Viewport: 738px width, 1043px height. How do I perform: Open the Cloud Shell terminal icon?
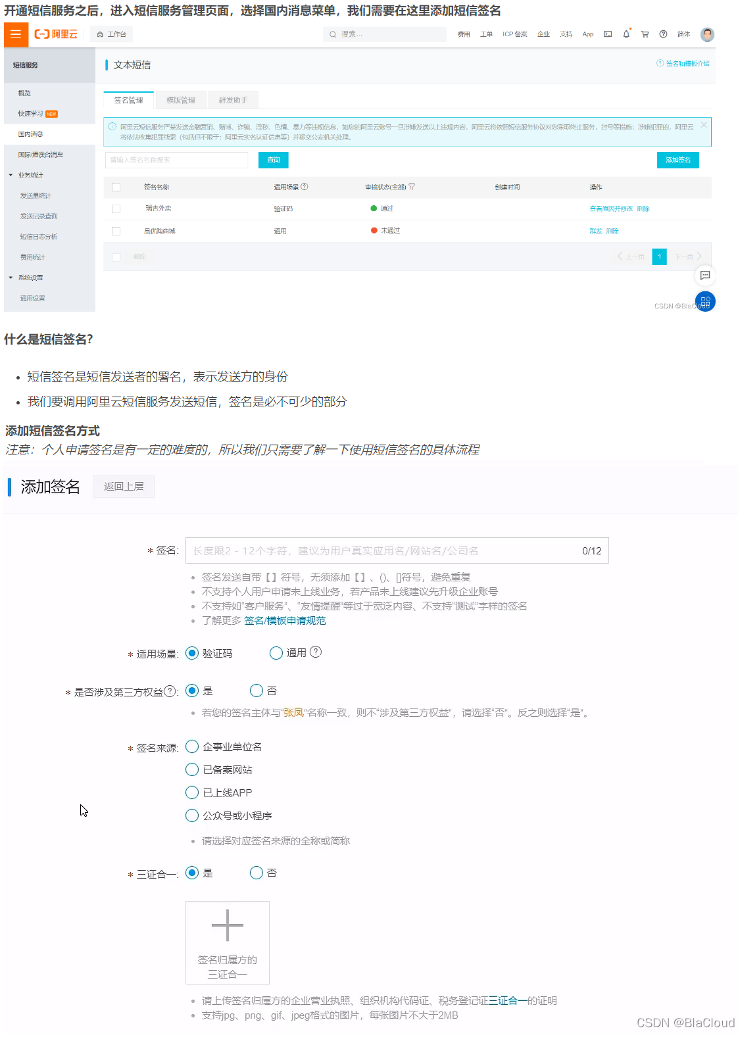pyautogui.click(x=608, y=34)
